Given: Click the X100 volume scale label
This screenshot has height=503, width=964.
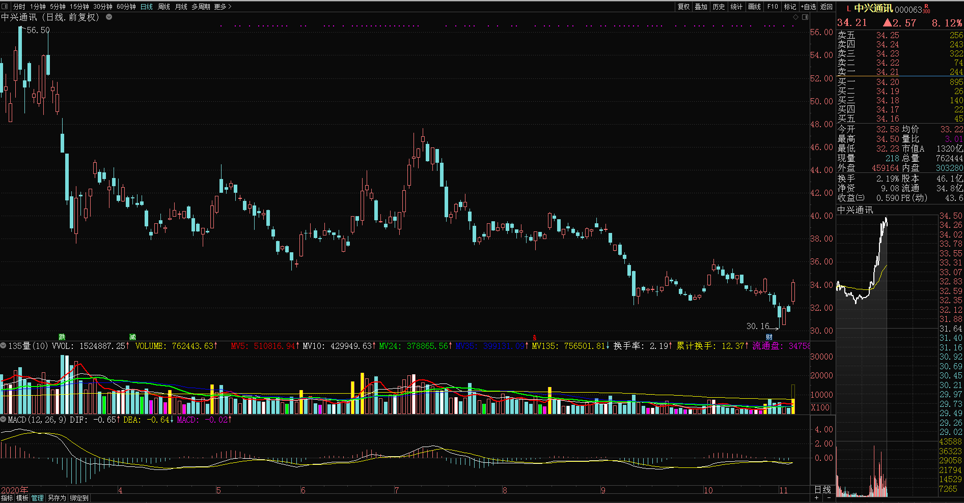Looking at the screenshot, I should pyautogui.click(x=820, y=407).
